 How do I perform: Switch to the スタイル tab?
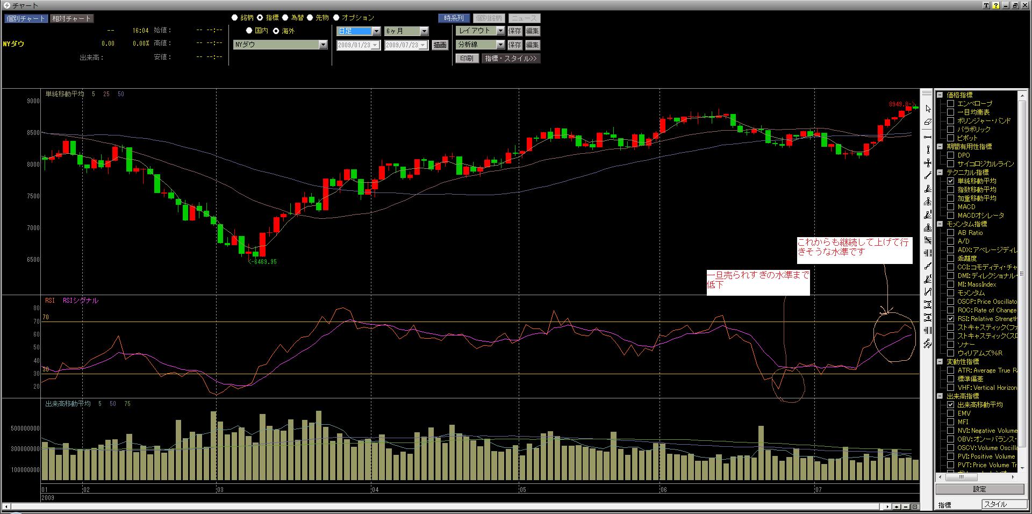pos(1002,504)
